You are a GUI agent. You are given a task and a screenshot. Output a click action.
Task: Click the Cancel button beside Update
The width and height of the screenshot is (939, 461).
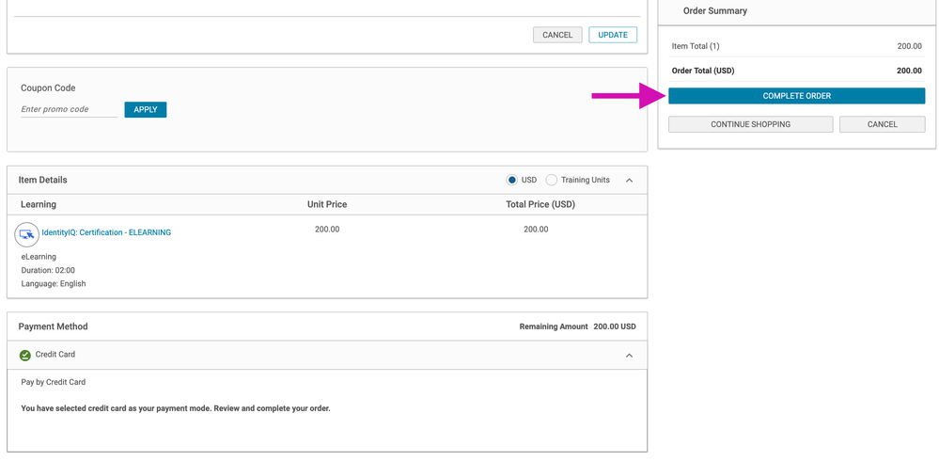(557, 35)
